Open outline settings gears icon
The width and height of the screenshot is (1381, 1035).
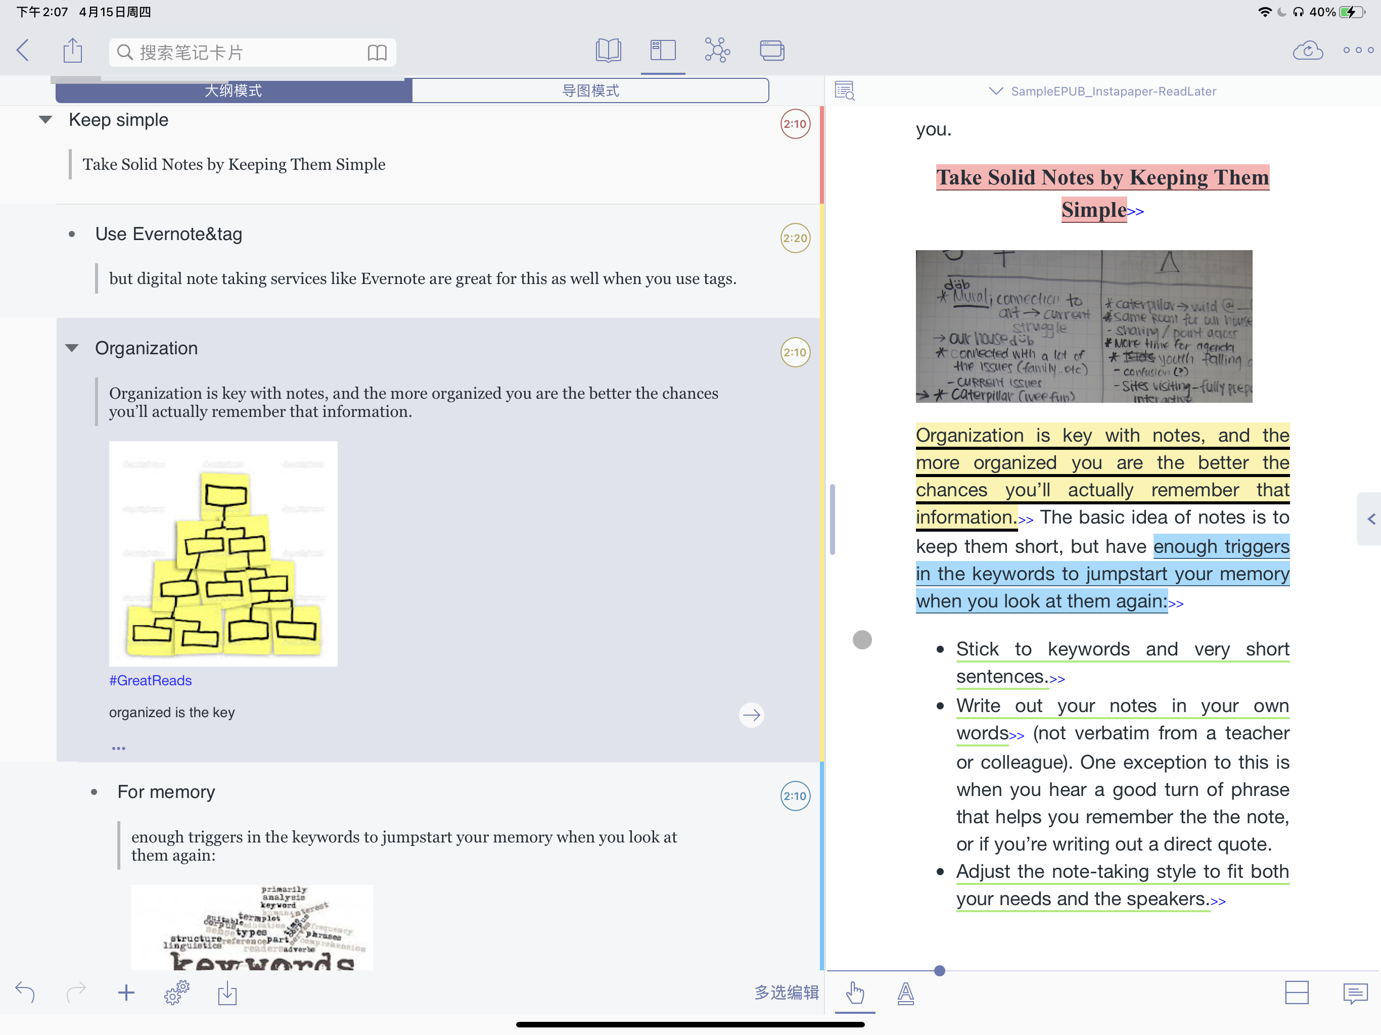point(177,992)
